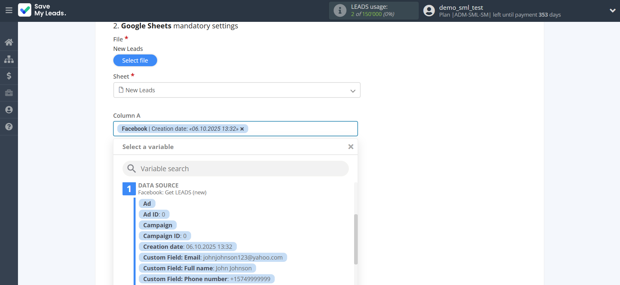Click the Select file button
Viewport: 620px width, 285px height.
pyautogui.click(x=135, y=60)
